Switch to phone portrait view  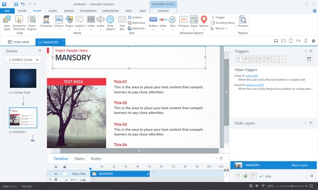(306, 41)
